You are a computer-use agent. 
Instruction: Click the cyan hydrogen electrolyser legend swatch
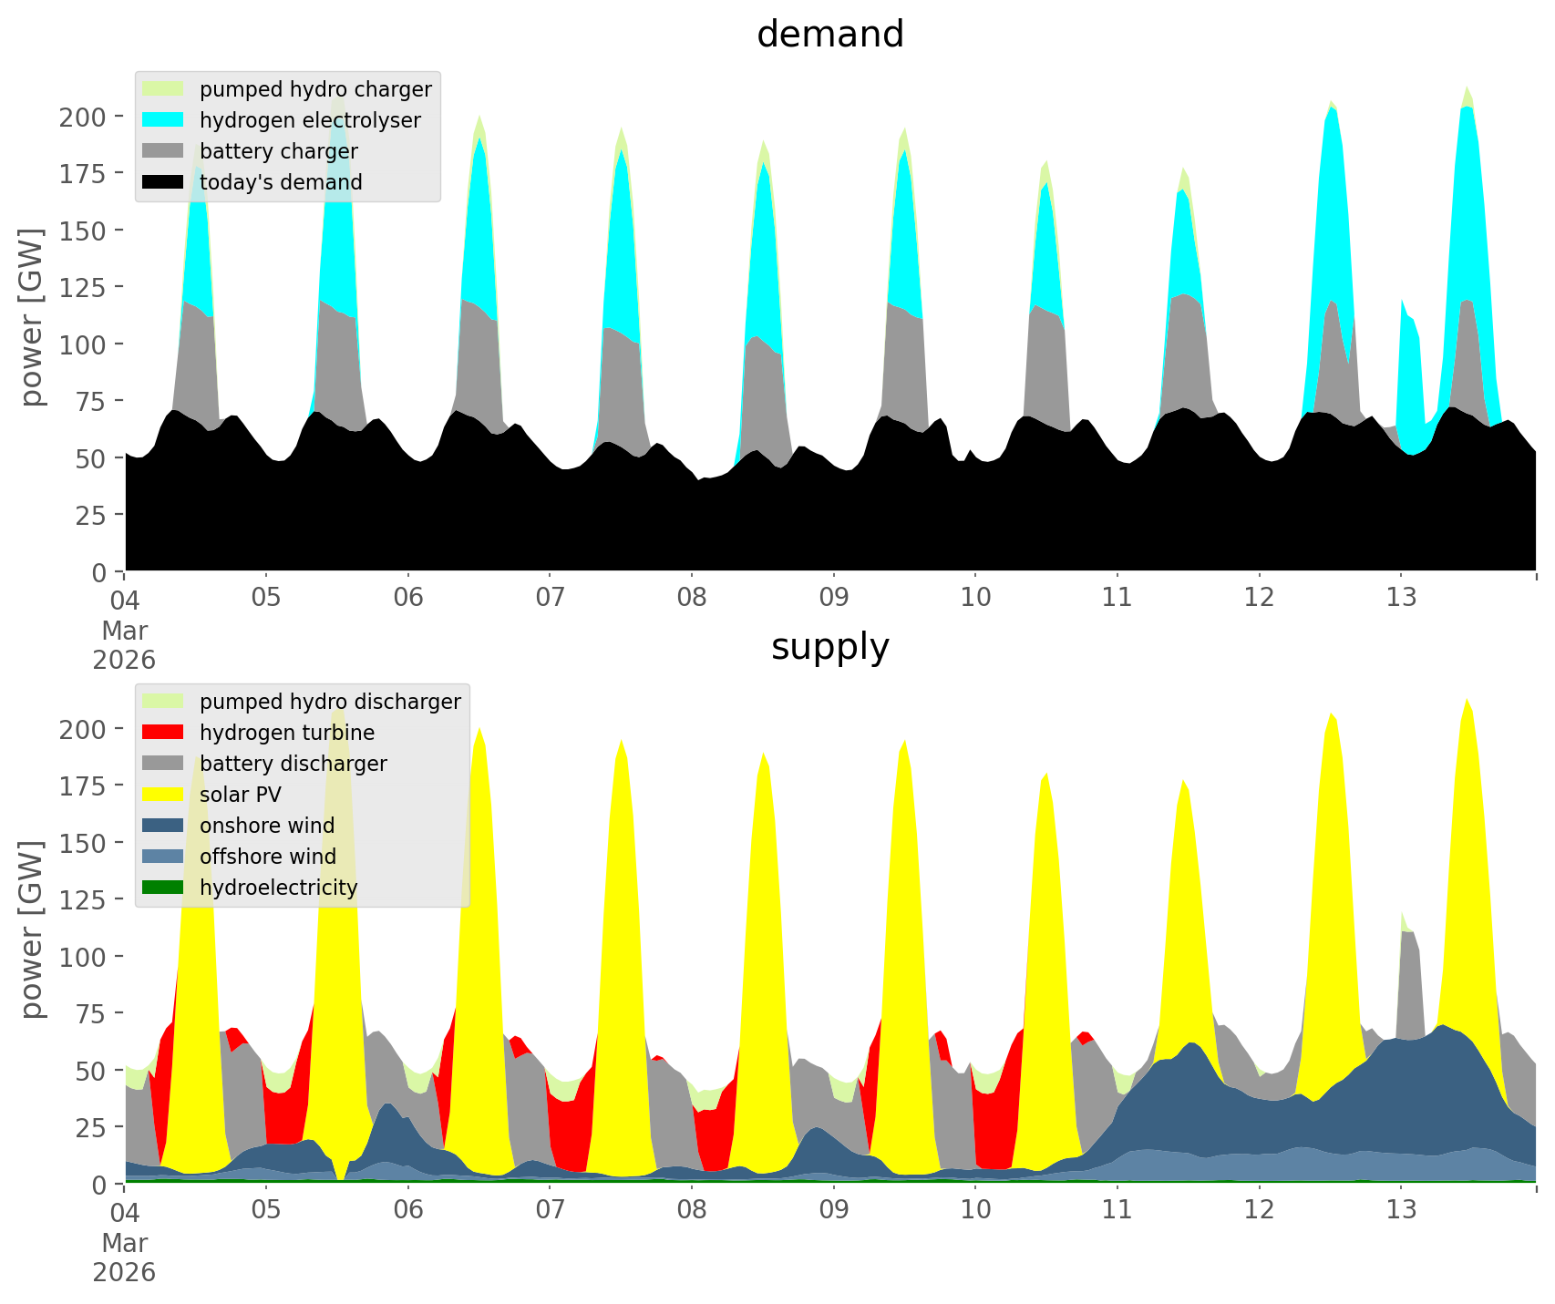coord(163,120)
